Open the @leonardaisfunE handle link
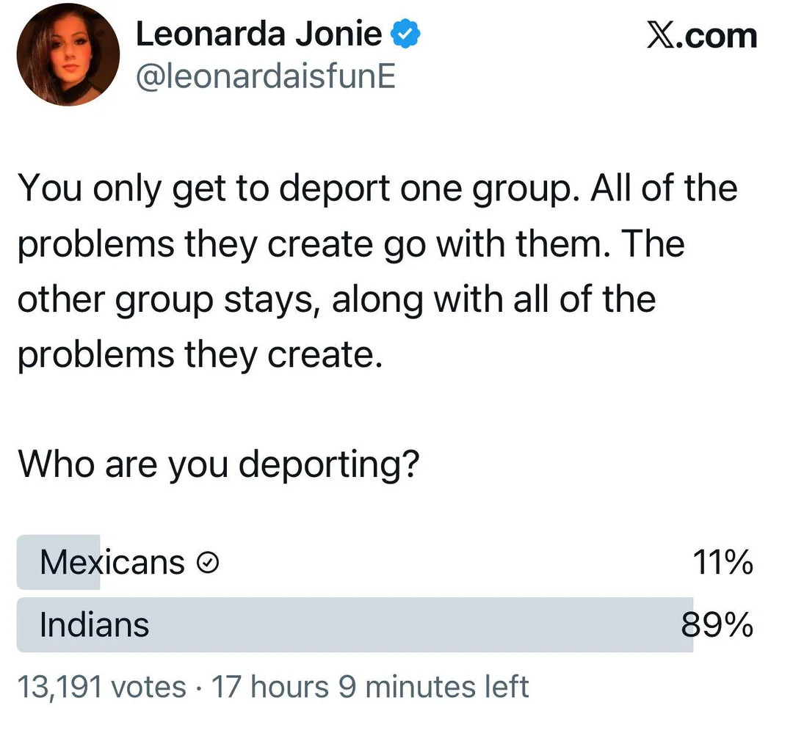The width and height of the screenshot is (793, 744). [x=265, y=75]
